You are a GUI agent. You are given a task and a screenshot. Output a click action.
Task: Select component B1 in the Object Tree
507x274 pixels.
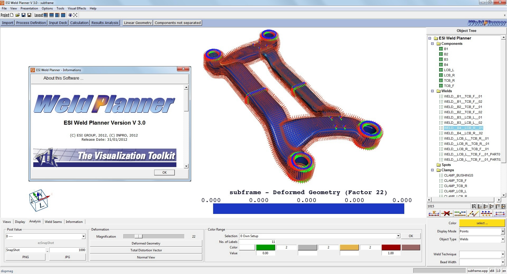(x=446, y=49)
